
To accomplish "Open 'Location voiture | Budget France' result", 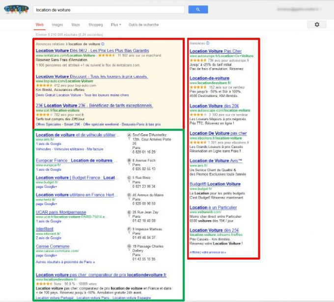I will click(77, 177).
